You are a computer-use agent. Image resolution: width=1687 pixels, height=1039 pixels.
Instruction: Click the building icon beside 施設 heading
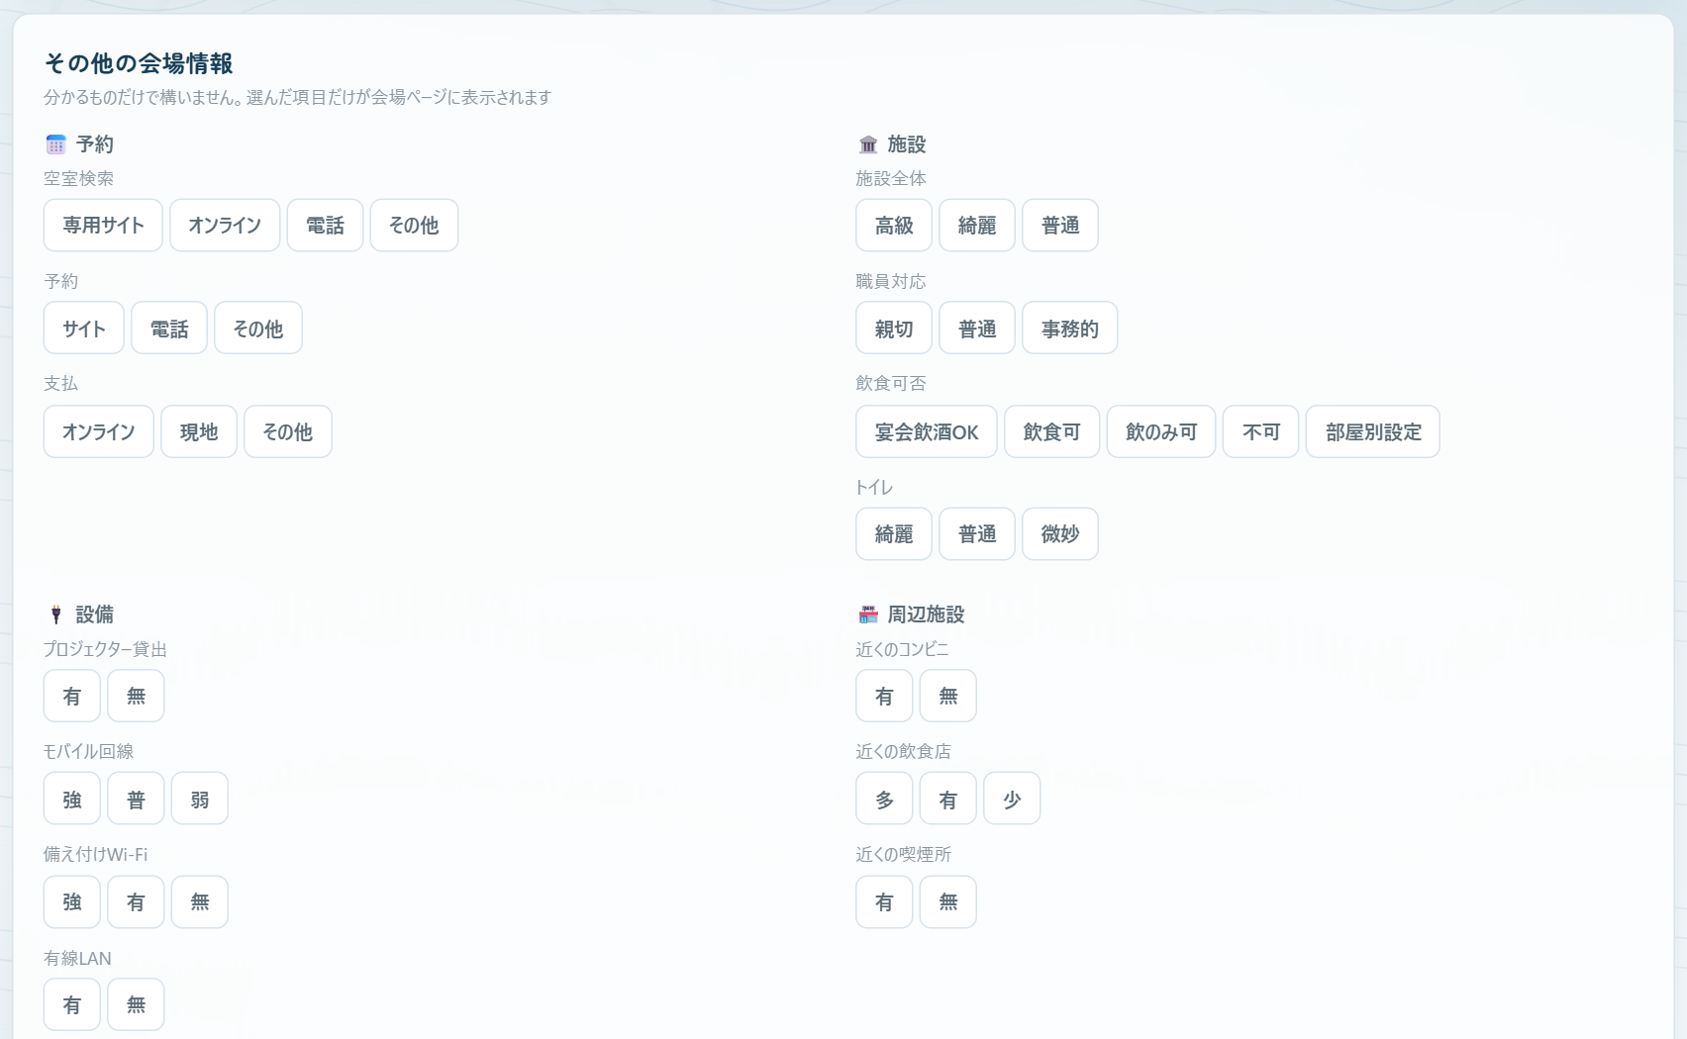click(x=868, y=144)
